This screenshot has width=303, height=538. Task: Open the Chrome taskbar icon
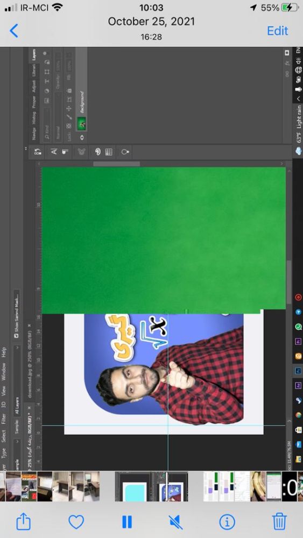[298, 415]
